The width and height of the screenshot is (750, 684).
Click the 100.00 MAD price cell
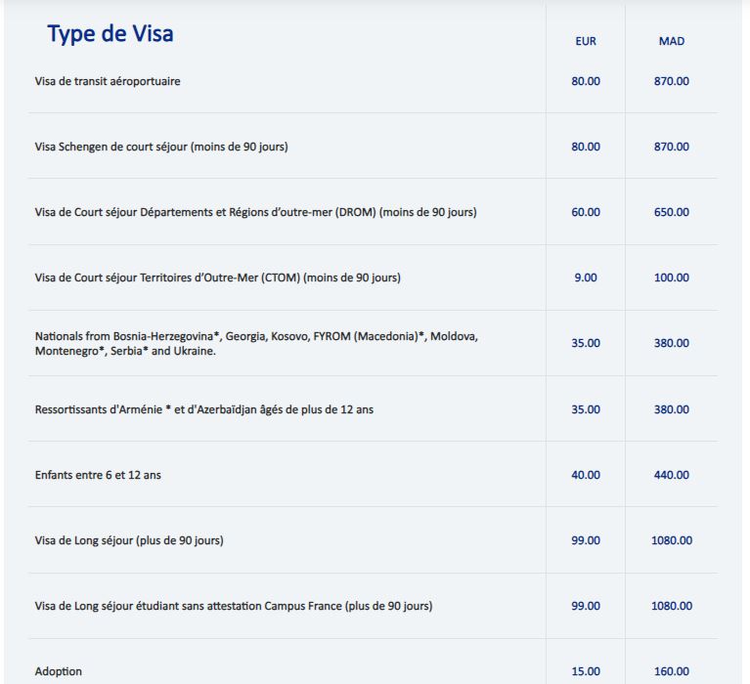pyautogui.click(x=672, y=278)
